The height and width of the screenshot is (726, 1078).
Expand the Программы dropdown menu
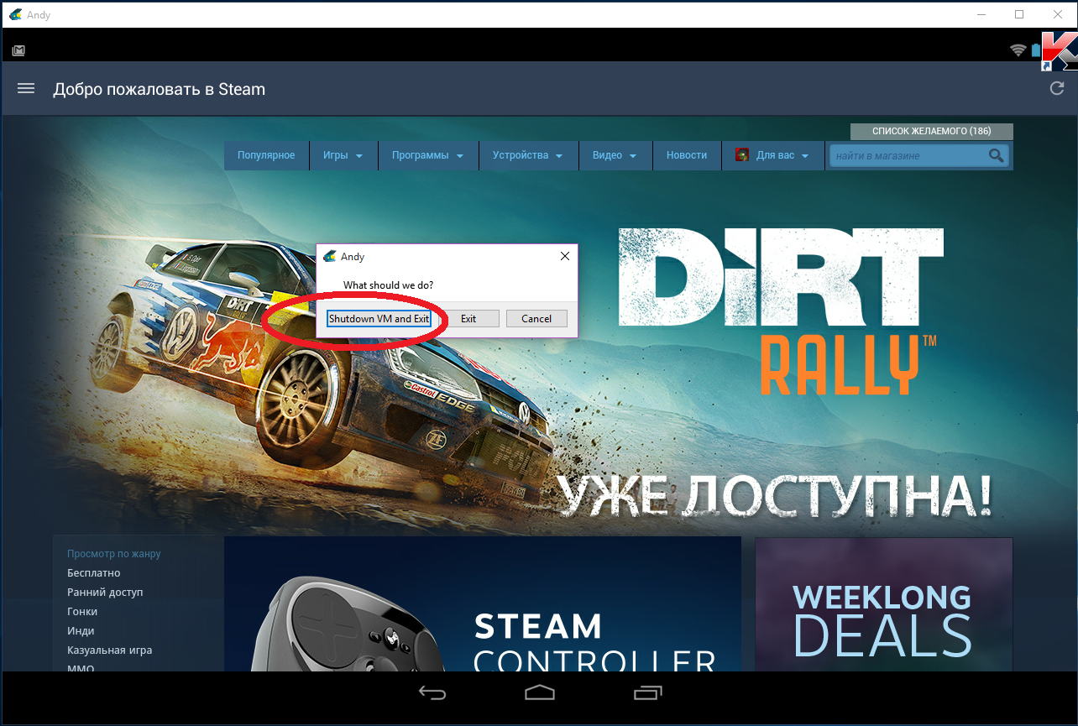click(x=428, y=155)
